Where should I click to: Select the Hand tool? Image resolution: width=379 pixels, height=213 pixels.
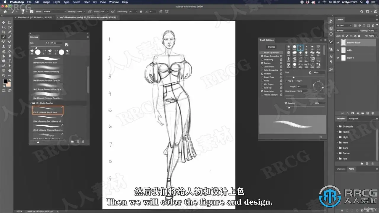[x=10, y=70]
